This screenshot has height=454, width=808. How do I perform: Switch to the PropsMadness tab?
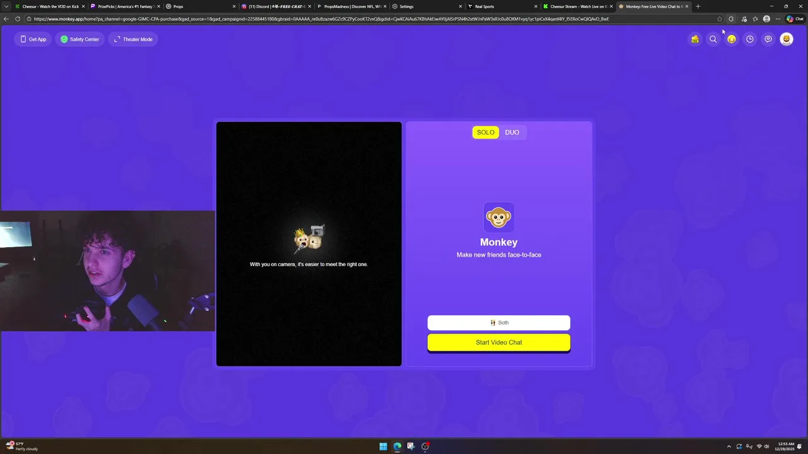352,6
